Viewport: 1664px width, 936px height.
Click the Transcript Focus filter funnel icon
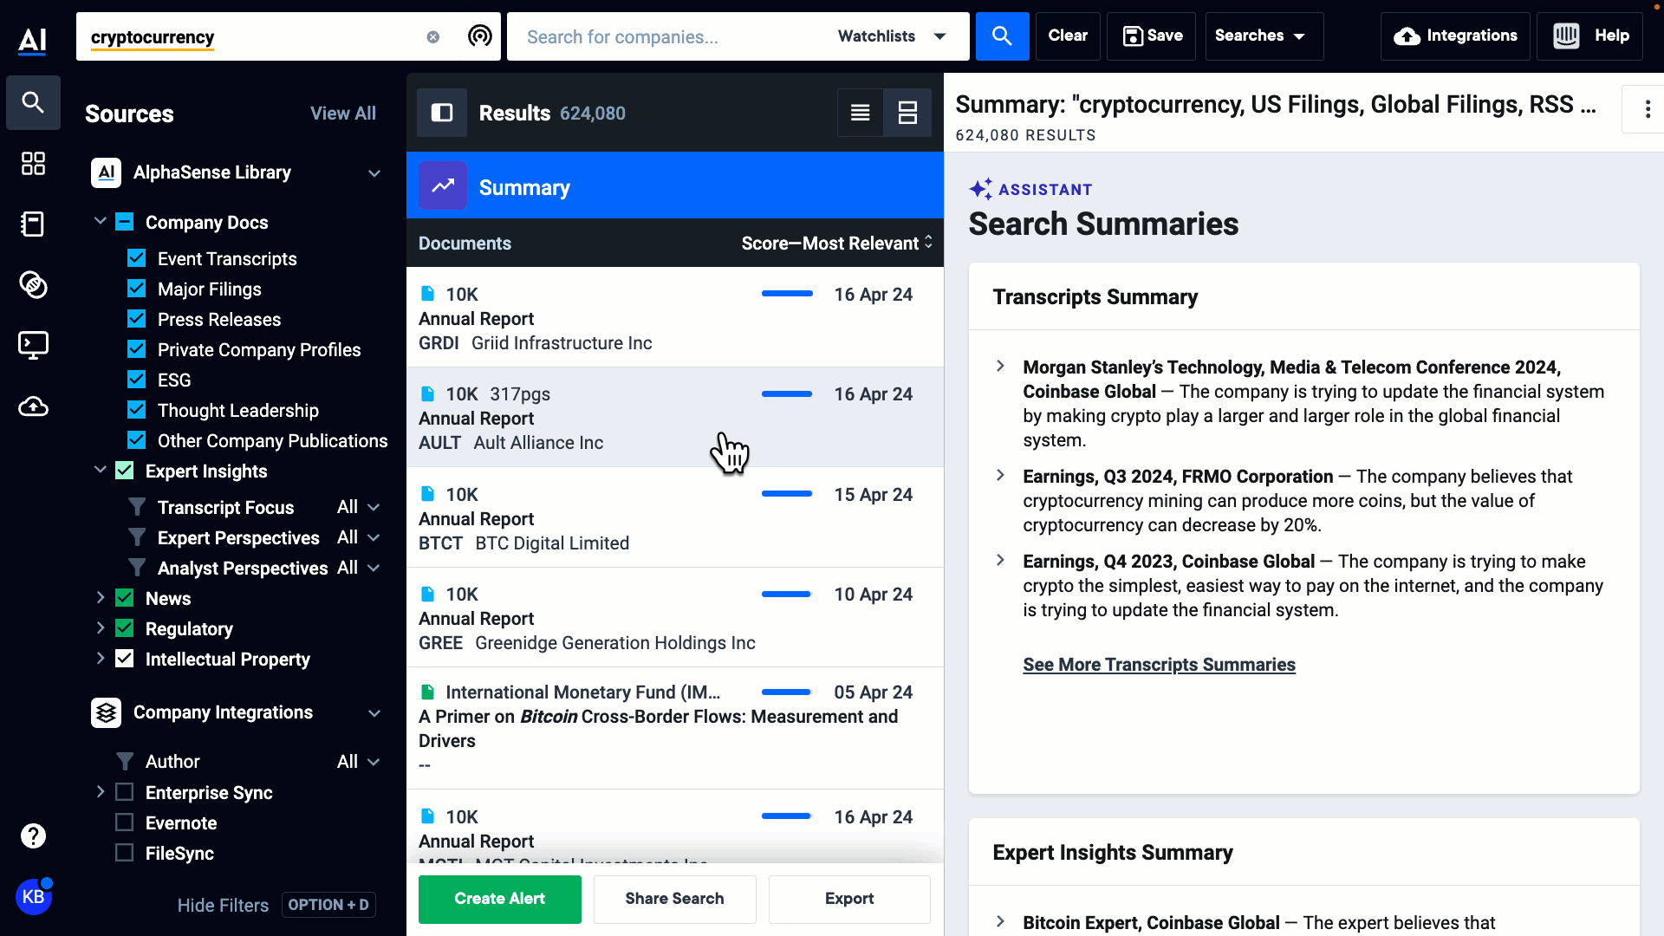[x=137, y=507]
